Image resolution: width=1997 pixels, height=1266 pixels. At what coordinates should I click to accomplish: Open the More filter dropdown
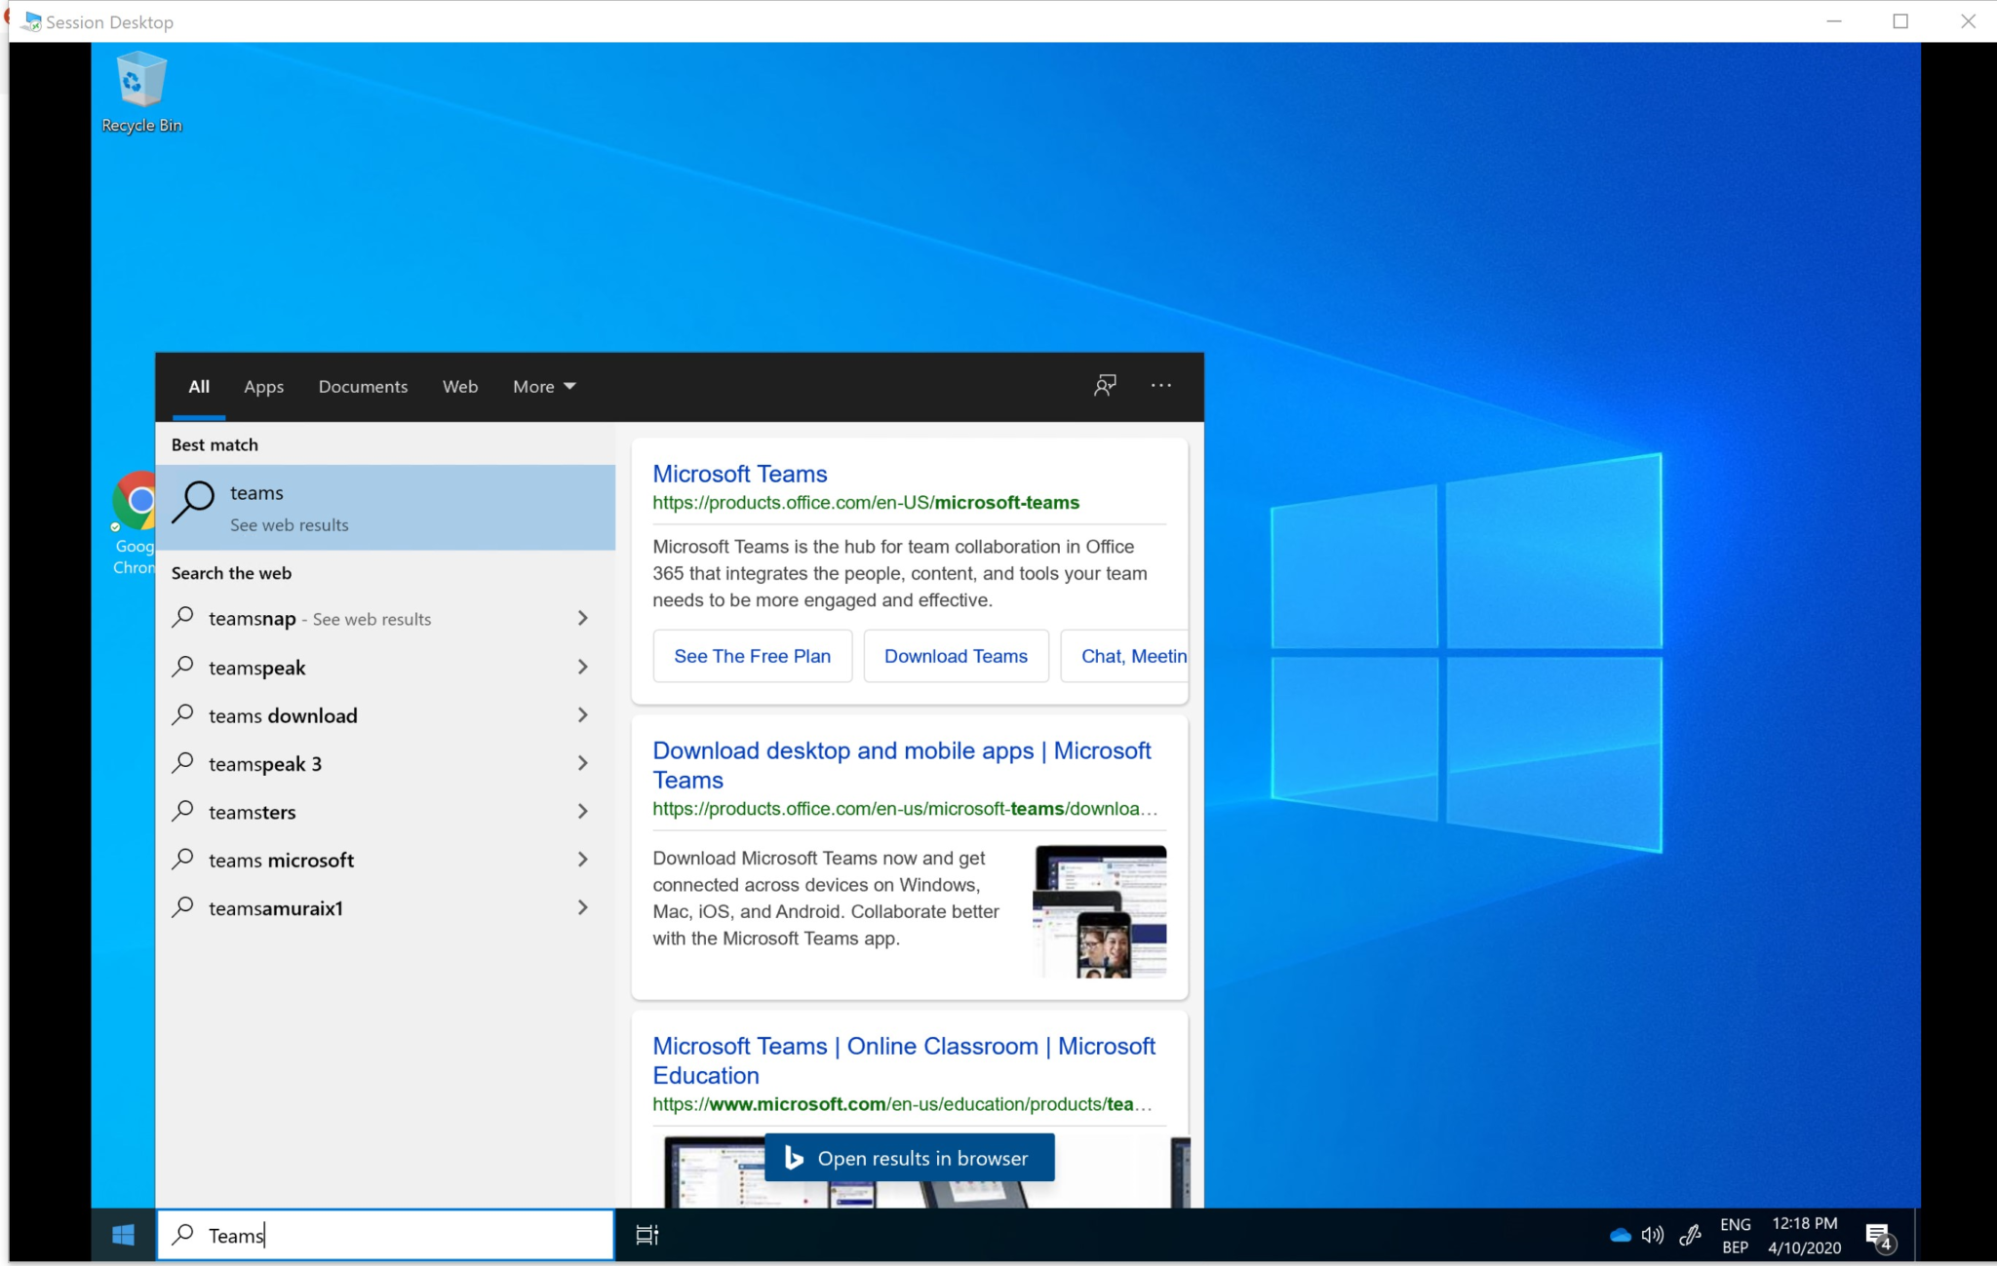click(x=542, y=386)
